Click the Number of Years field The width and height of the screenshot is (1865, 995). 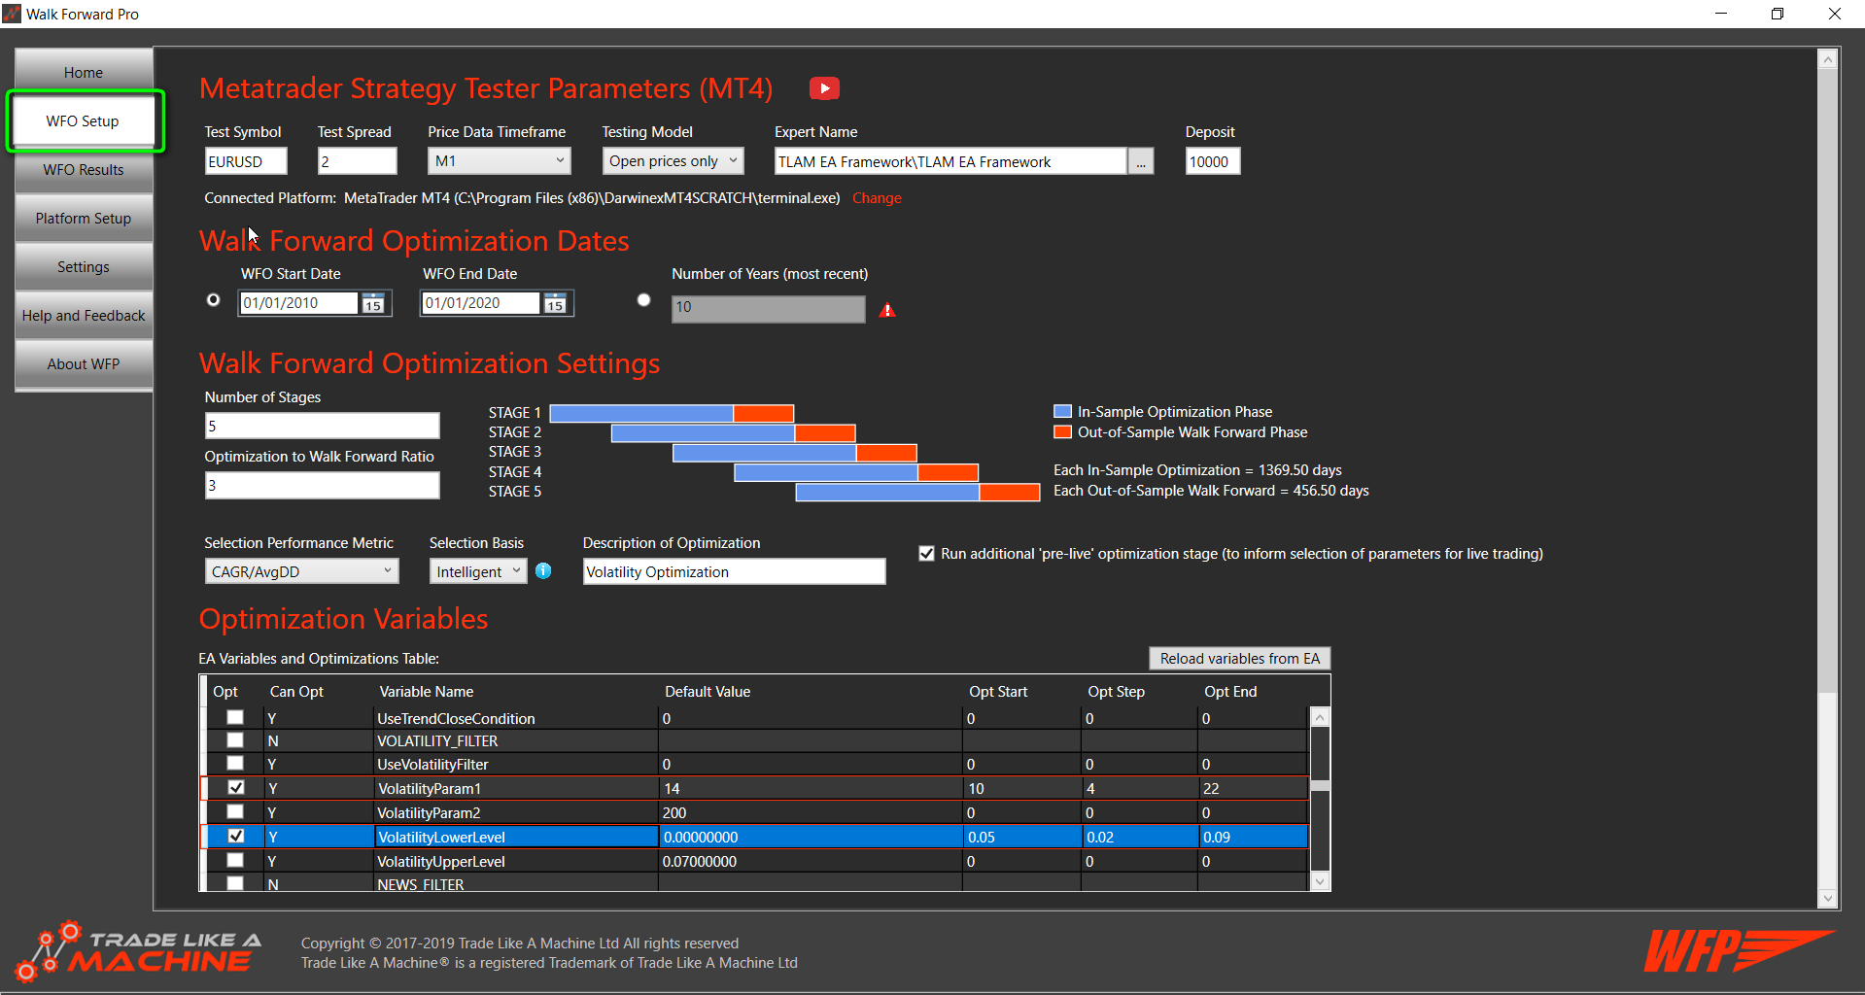click(x=768, y=308)
